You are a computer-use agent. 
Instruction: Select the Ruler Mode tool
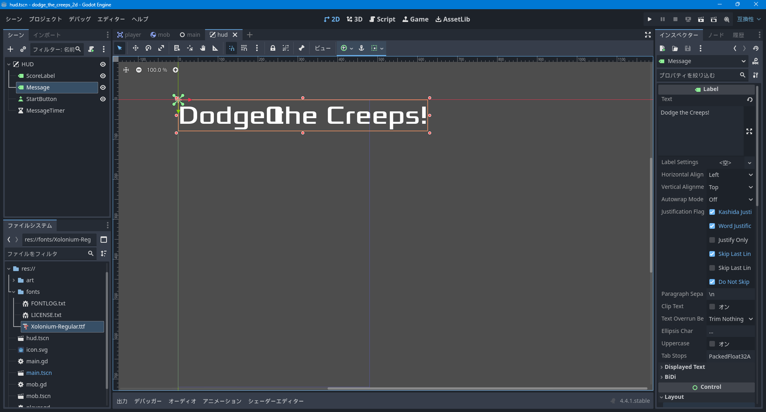pyautogui.click(x=215, y=48)
